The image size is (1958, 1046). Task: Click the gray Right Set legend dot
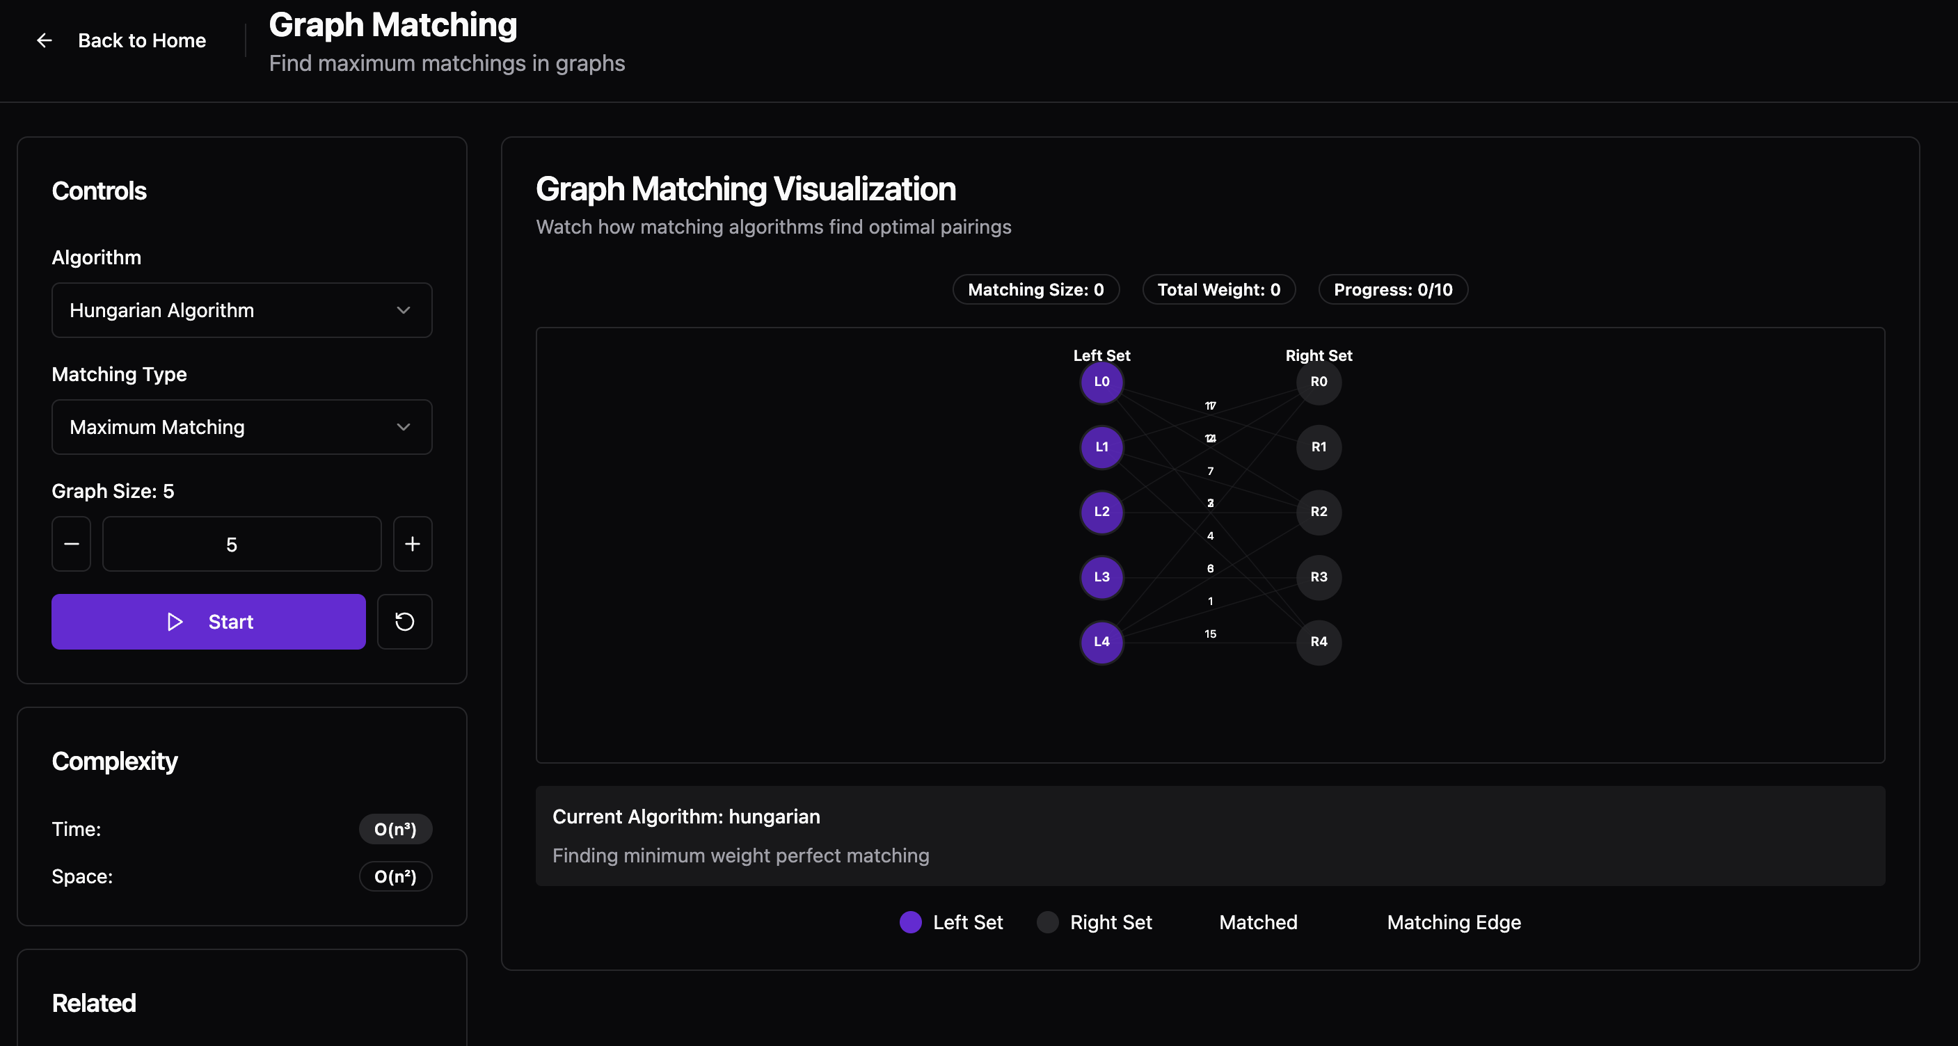1047,922
